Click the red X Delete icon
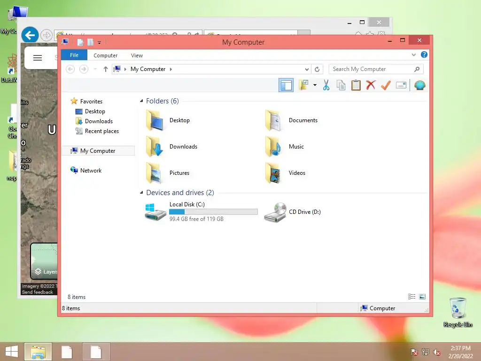Viewport: 481px width, 361px height. coord(371,85)
